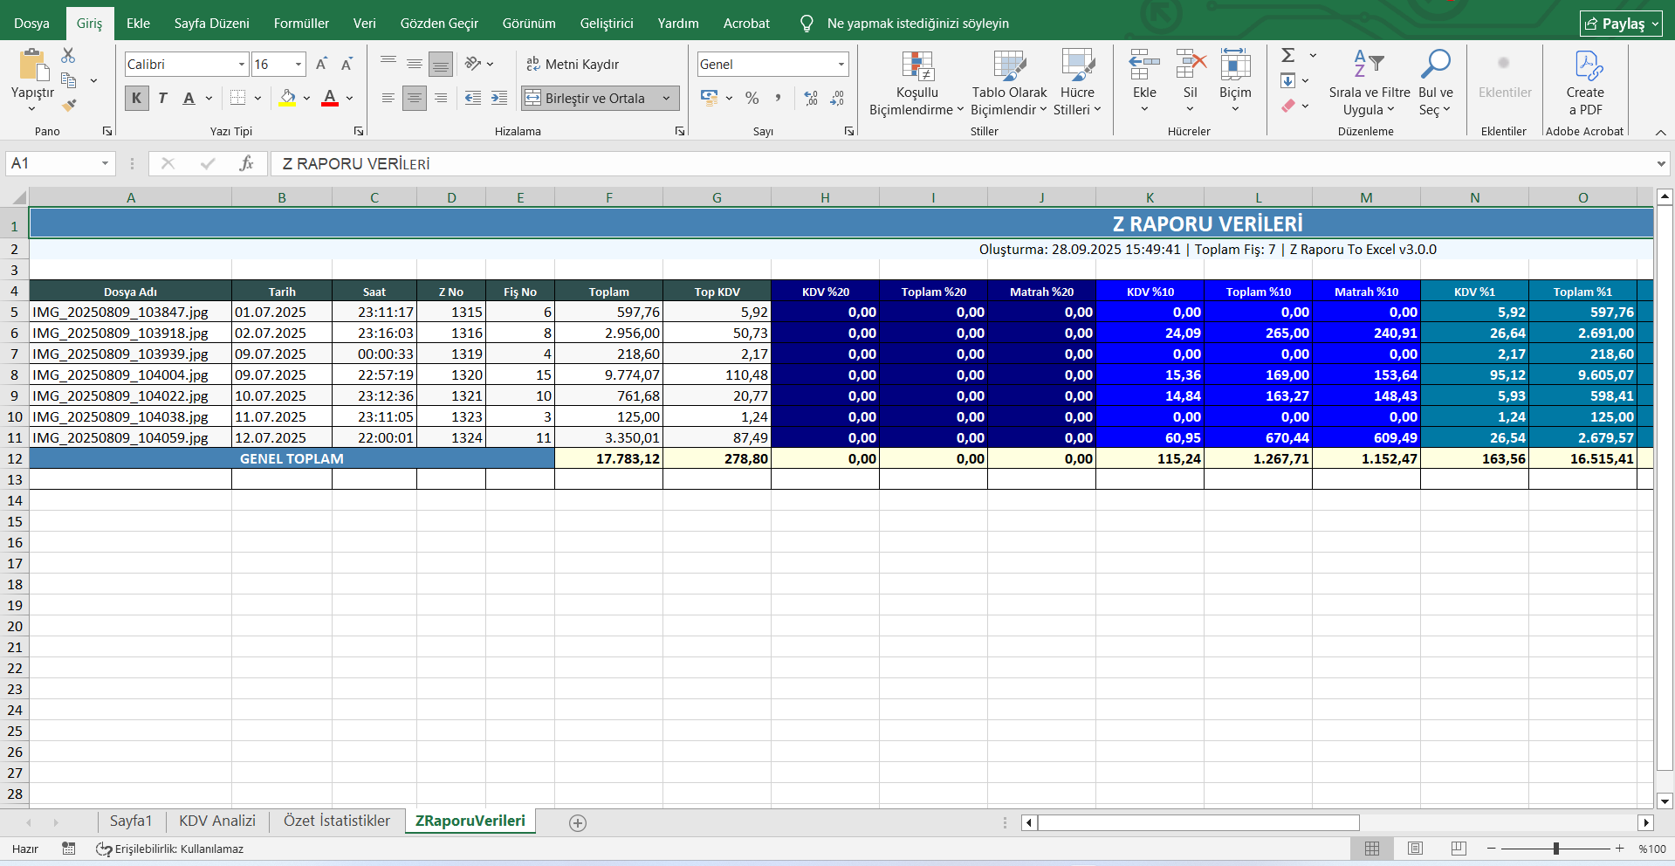Click the GENEL TOPLAM merged cell

(292, 458)
